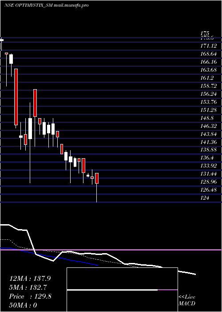Select the 131.44 price axis label
This screenshot has width=222, height=312.
(208, 174)
